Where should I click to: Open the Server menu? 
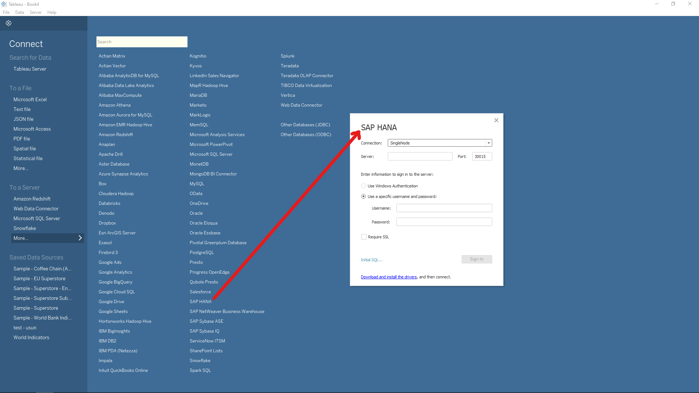(36, 12)
